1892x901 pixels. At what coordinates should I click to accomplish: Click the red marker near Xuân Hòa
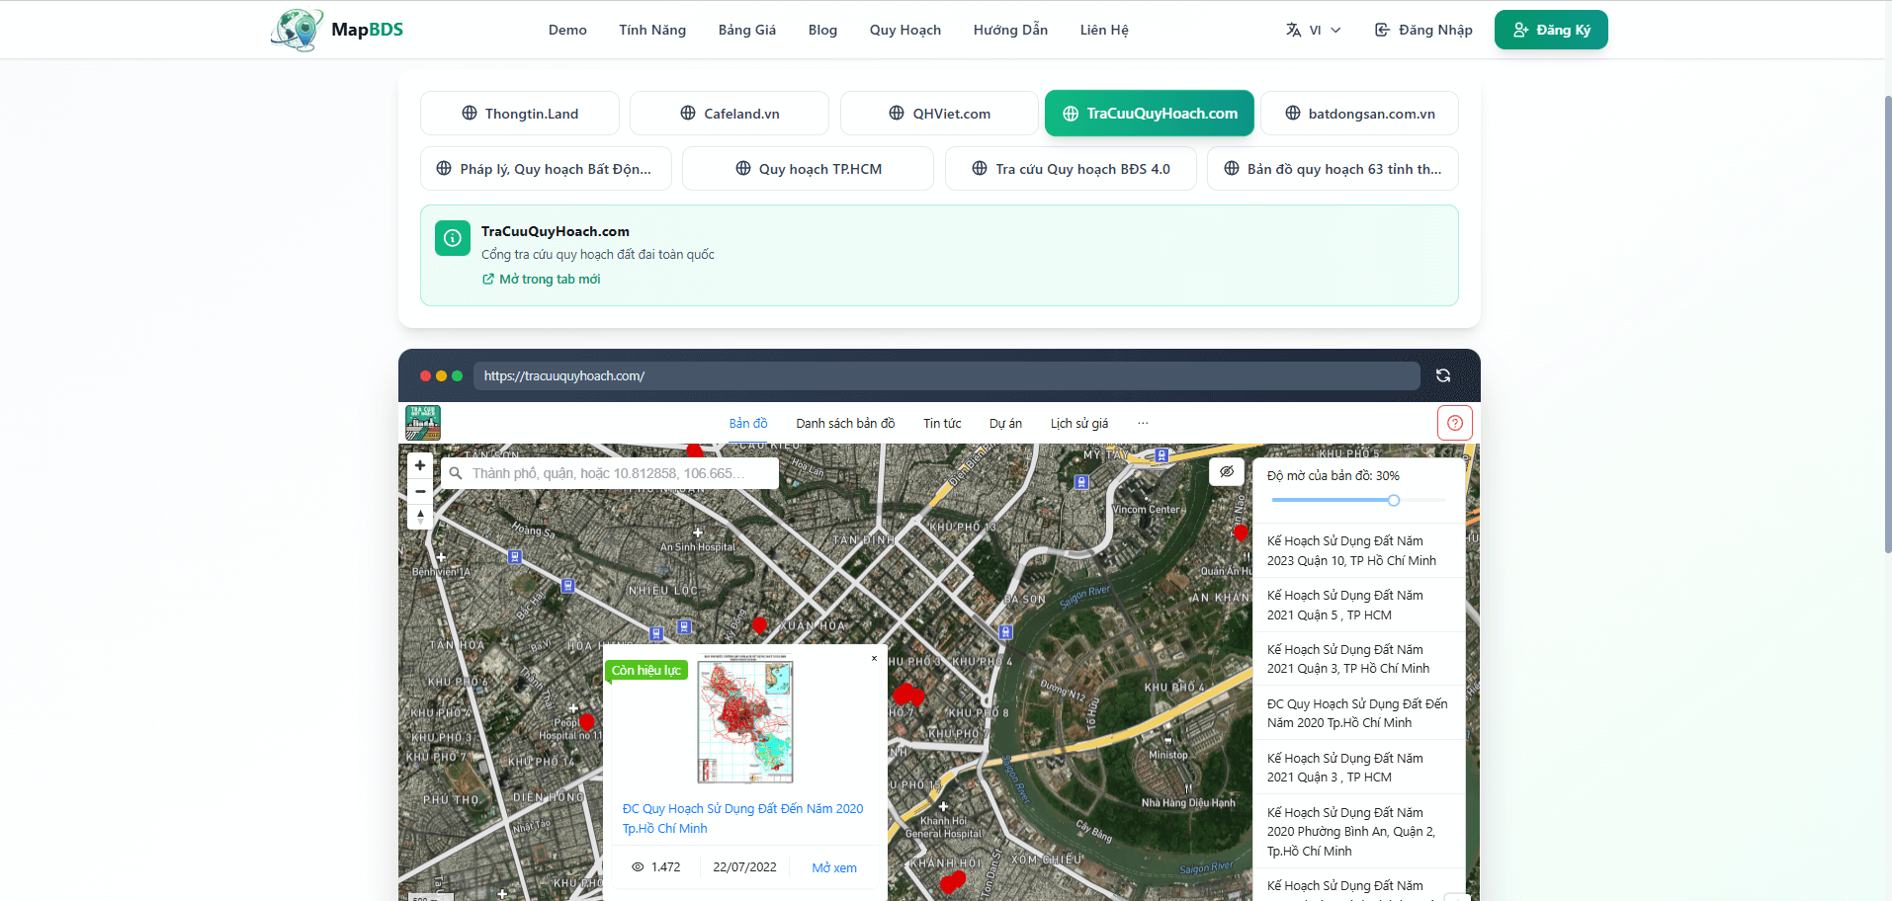(x=759, y=625)
